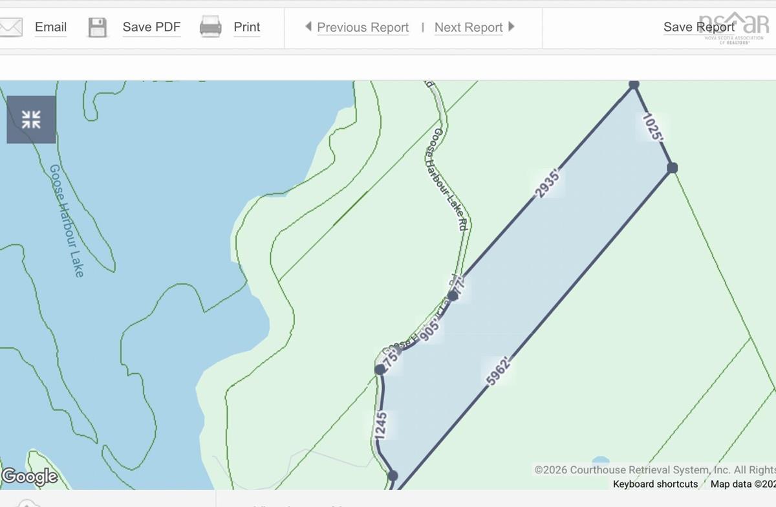Image resolution: width=776 pixels, height=507 pixels.
Task: Click the 1245' boundary length label
Action: tap(380, 426)
